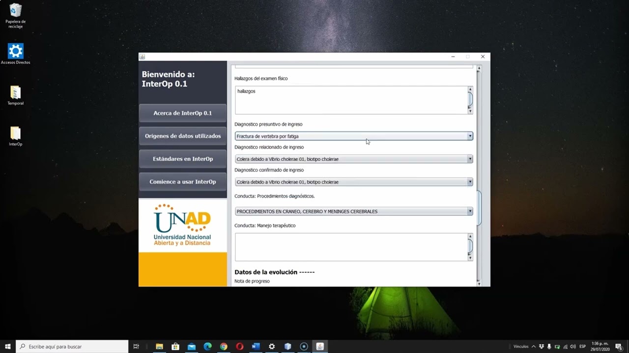629x353 pixels.
Task: Click the main form vertical scrollbar thumb
Action: 479,207
